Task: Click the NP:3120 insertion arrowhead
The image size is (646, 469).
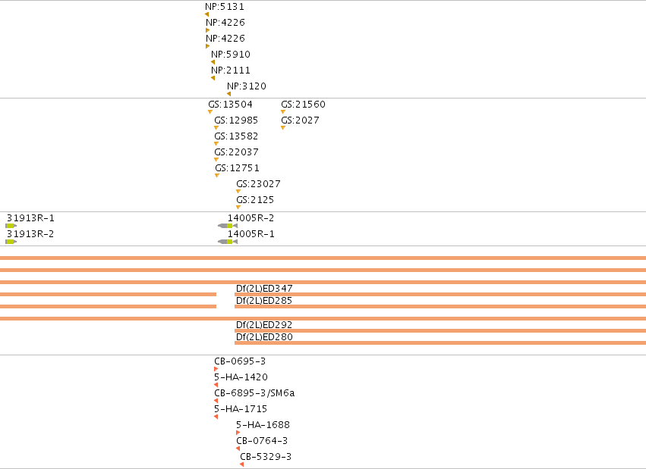Action: click(x=229, y=94)
